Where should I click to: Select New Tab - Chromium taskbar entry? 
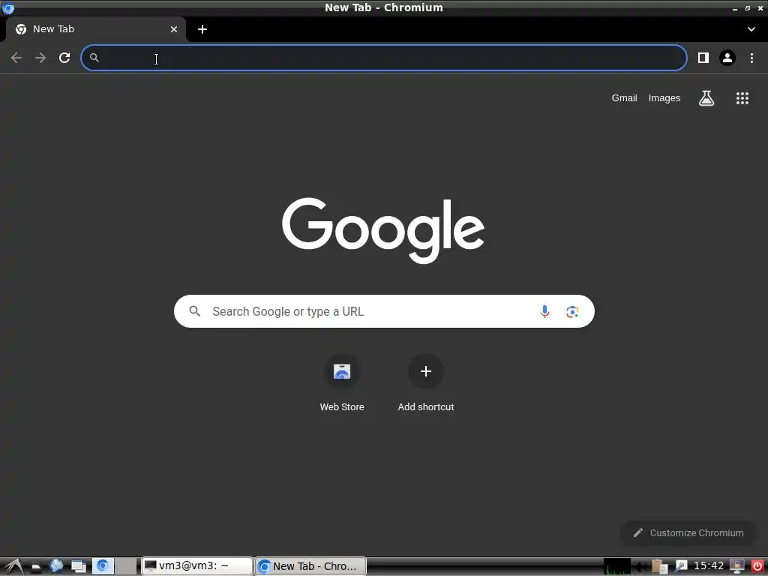[310, 566]
